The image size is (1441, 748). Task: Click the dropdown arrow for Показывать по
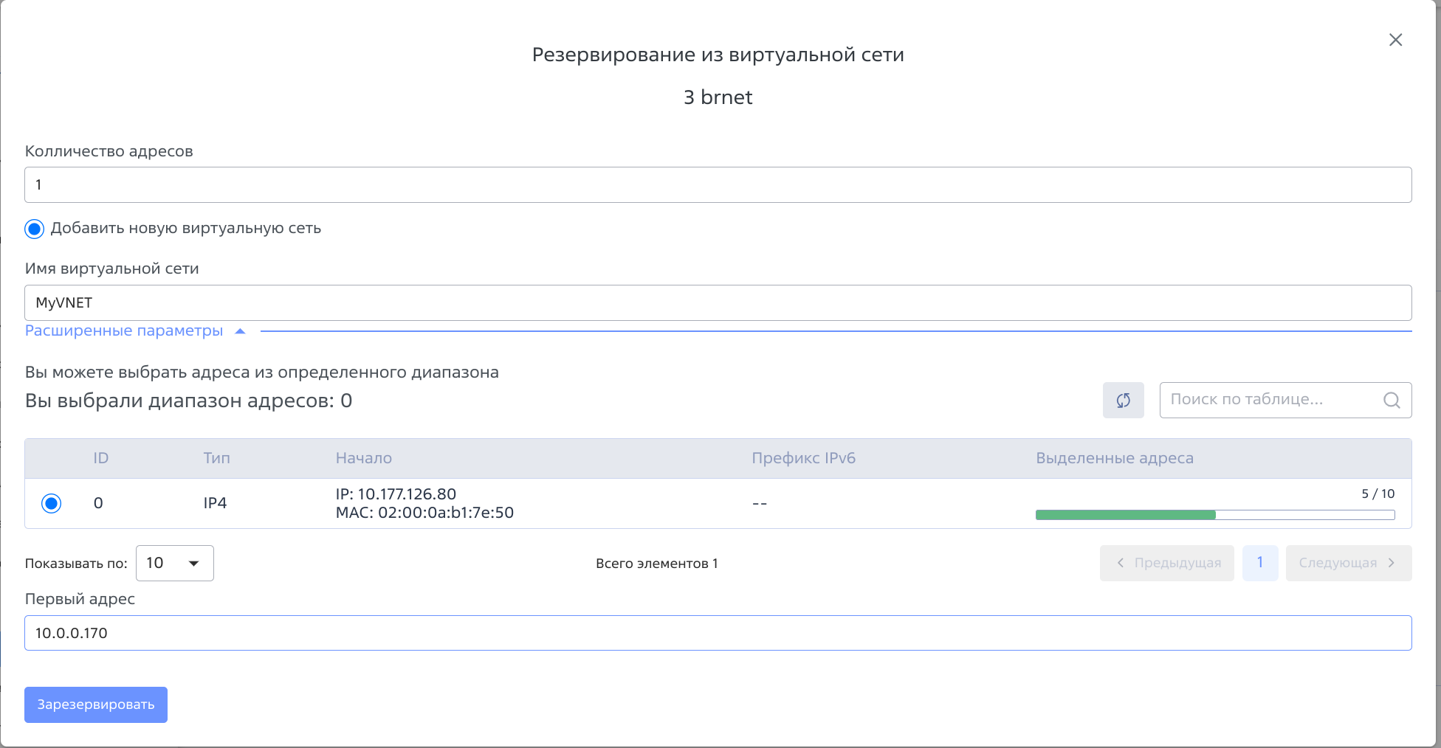tap(195, 563)
